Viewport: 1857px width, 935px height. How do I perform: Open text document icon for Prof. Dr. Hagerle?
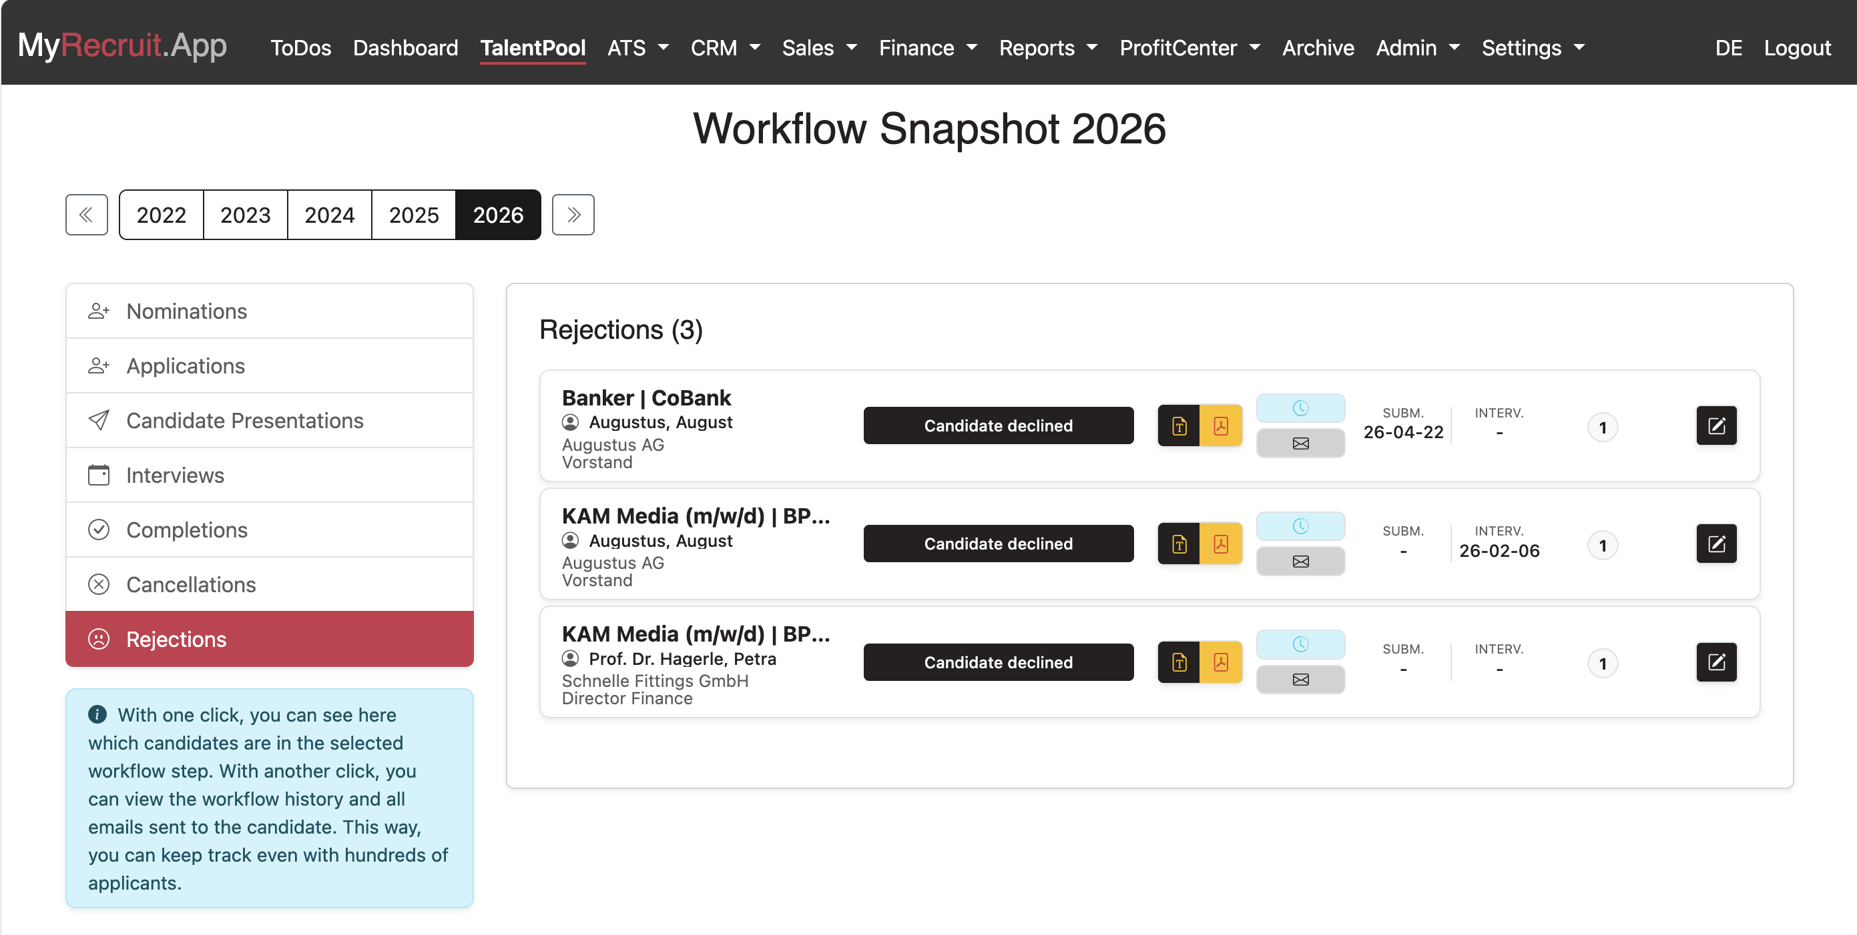(1179, 662)
